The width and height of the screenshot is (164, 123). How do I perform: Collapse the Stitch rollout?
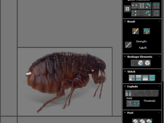[x=125, y=71]
